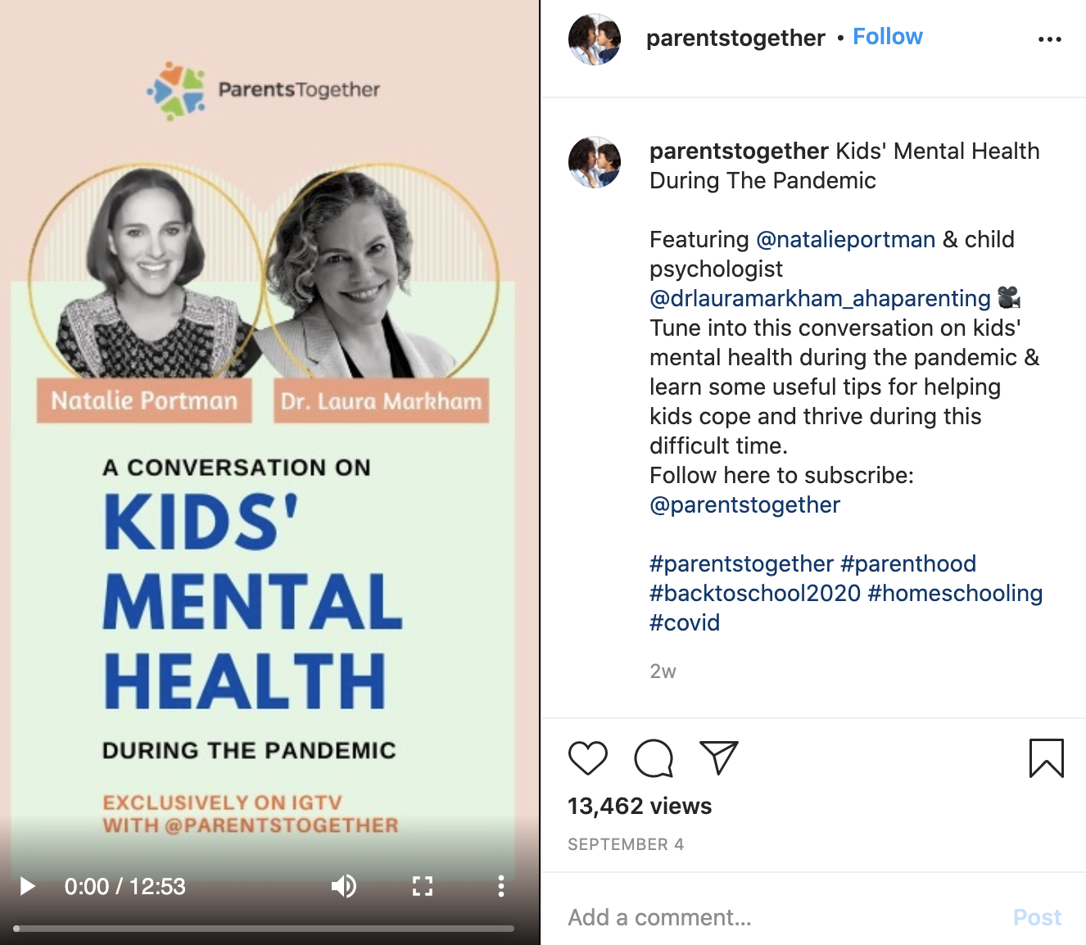Screen dimensions: 1086x945
Task: Open @drlauramarkham_ahaparenting mention link
Action: (820, 298)
